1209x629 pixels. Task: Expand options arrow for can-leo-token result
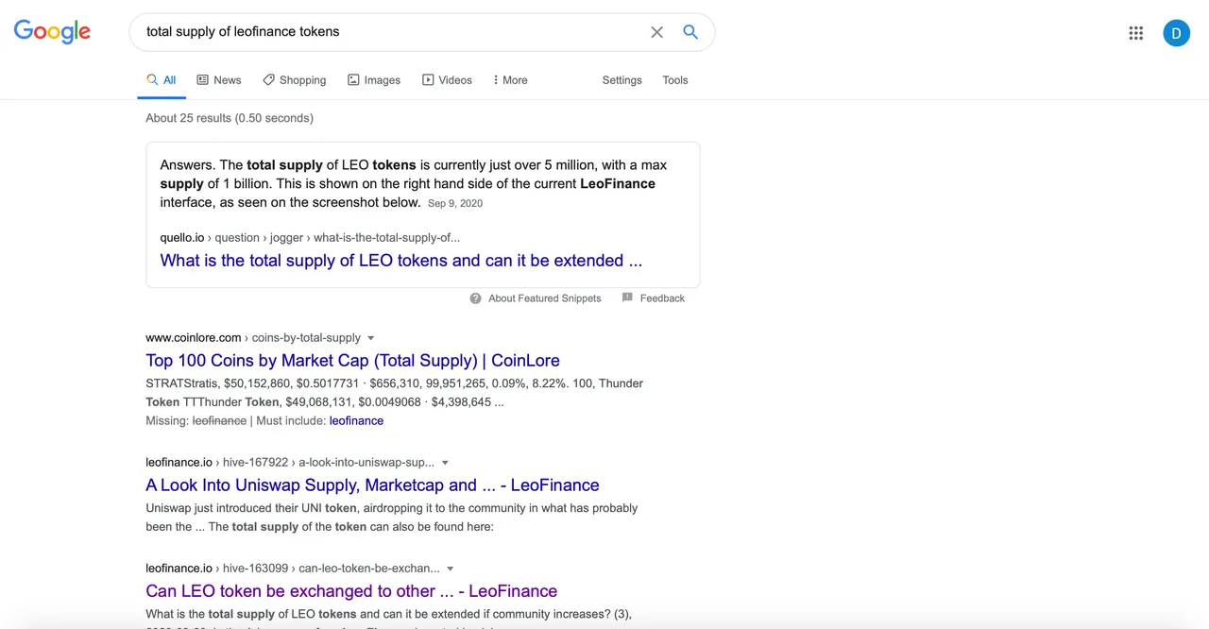click(x=450, y=569)
